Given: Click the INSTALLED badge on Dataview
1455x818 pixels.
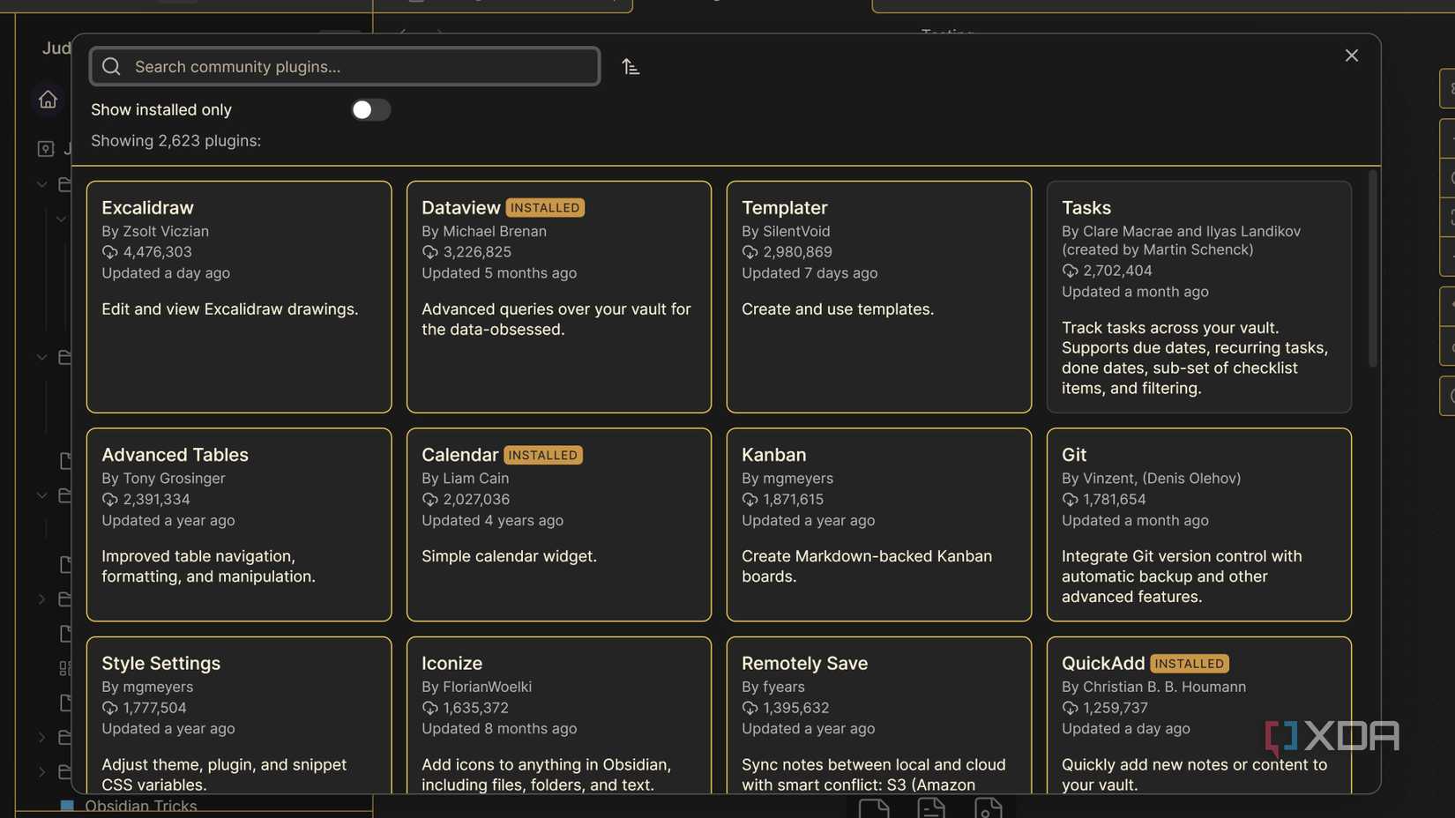Looking at the screenshot, I should click(x=545, y=208).
